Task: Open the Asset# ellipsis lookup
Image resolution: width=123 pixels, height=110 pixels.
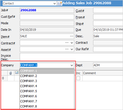Action: 67,49
